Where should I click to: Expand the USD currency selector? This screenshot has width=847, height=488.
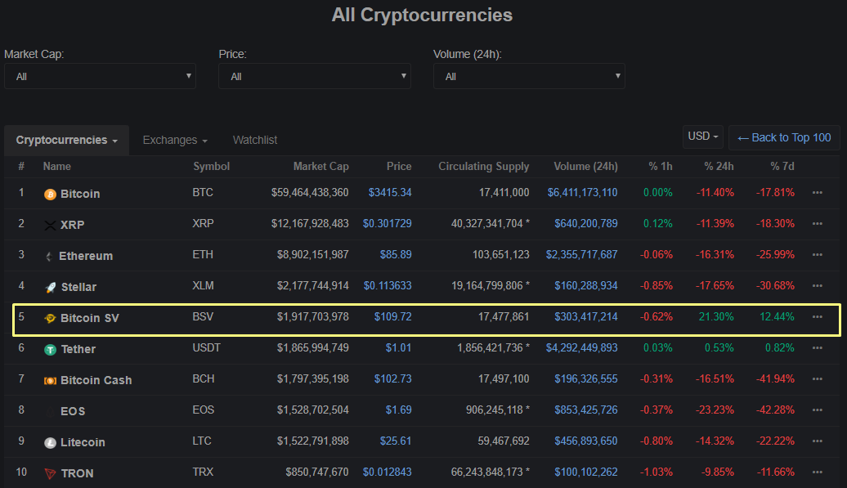coord(704,137)
